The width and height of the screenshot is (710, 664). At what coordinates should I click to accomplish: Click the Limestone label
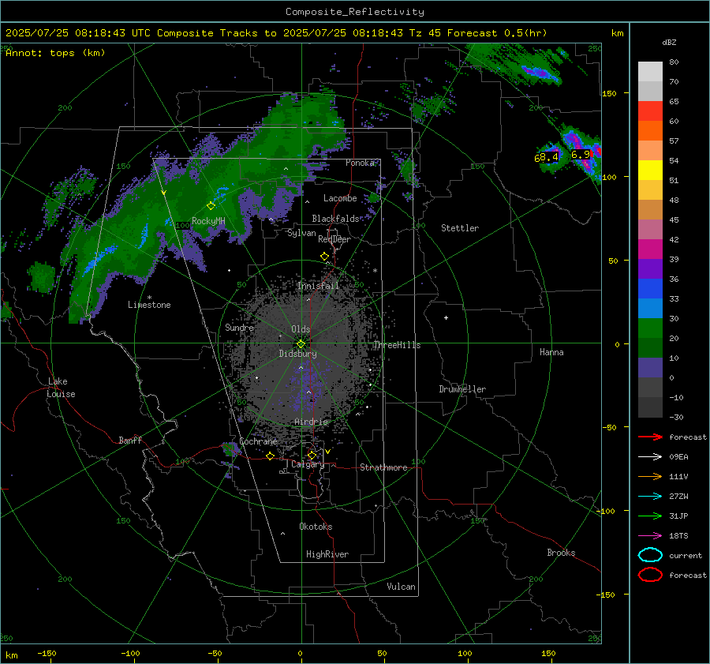pos(149,305)
